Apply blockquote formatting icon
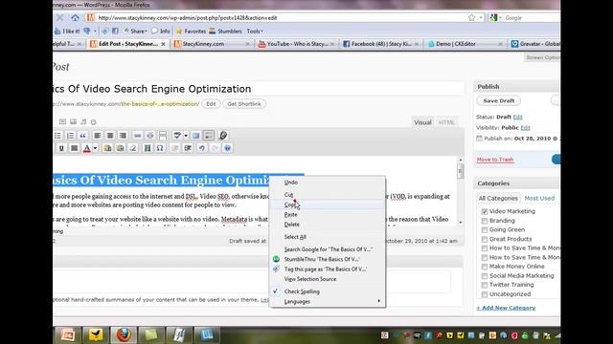The height and width of the screenshot is (344, 613). 83,136
